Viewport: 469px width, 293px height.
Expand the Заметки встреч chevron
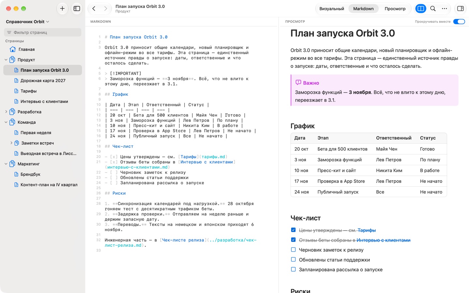pyautogui.click(x=11, y=143)
